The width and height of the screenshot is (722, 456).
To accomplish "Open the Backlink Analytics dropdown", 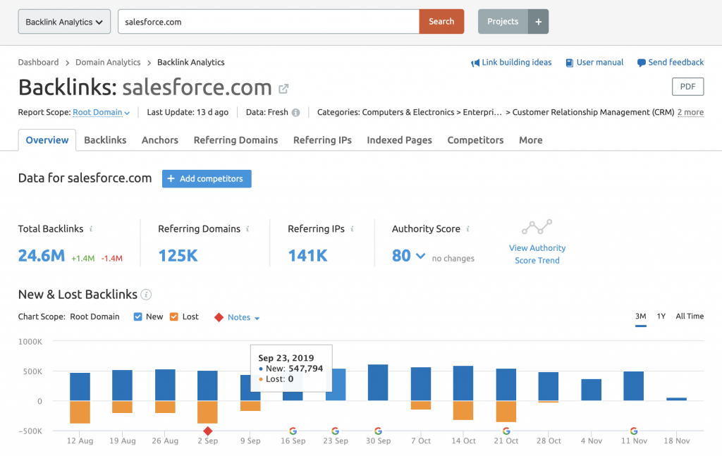I will 64,22.
